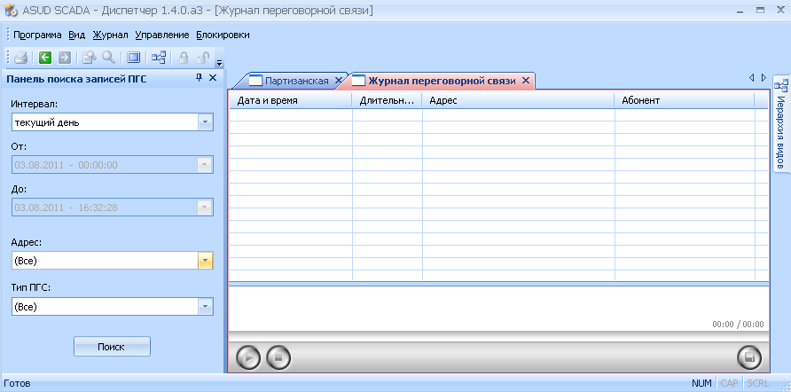Close the ПГС search panel
Viewport: 791px width, 392px height.
pyautogui.click(x=213, y=78)
